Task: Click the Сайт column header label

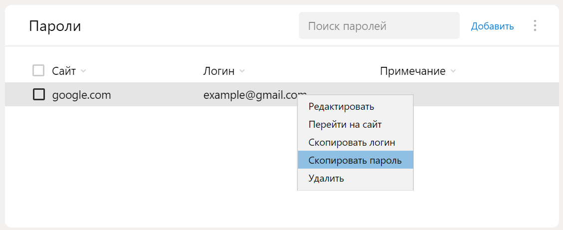Action: tap(64, 71)
